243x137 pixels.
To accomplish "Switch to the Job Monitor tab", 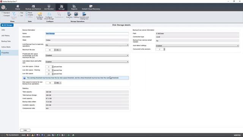I will pyautogui.click(x=49, y=7).
